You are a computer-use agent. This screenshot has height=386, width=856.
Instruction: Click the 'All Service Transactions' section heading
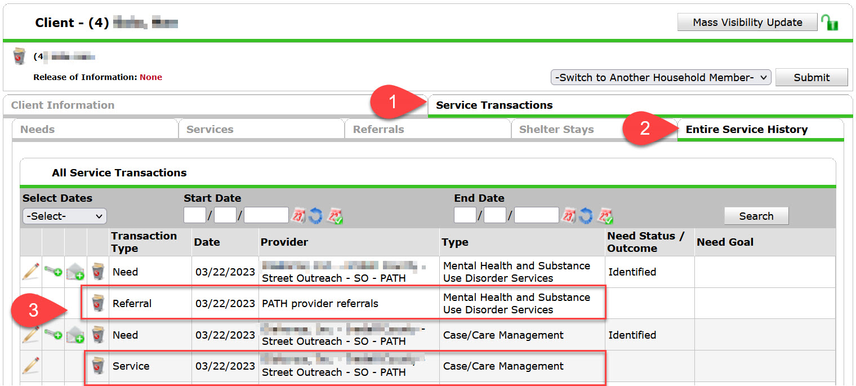[119, 172]
